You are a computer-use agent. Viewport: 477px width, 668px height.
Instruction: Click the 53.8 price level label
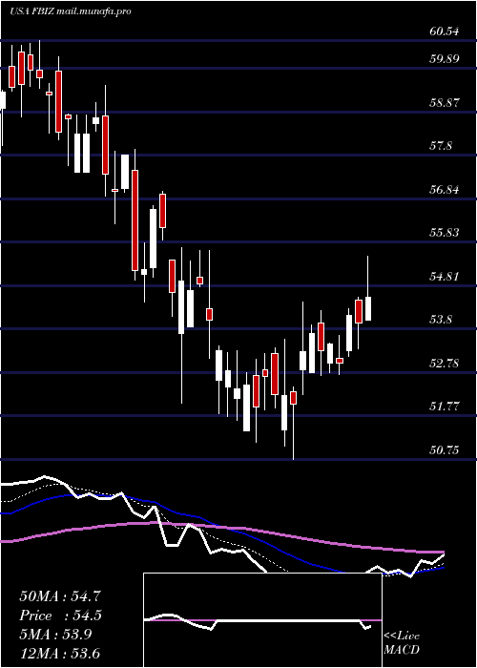click(x=441, y=320)
